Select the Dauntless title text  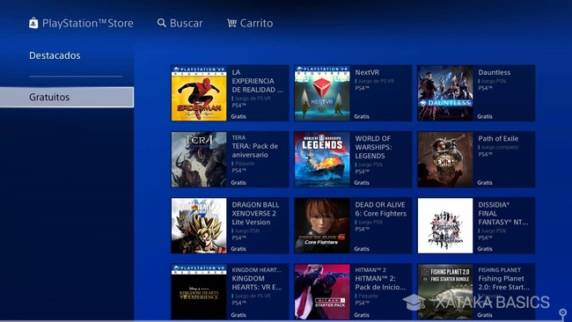click(495, 72)
